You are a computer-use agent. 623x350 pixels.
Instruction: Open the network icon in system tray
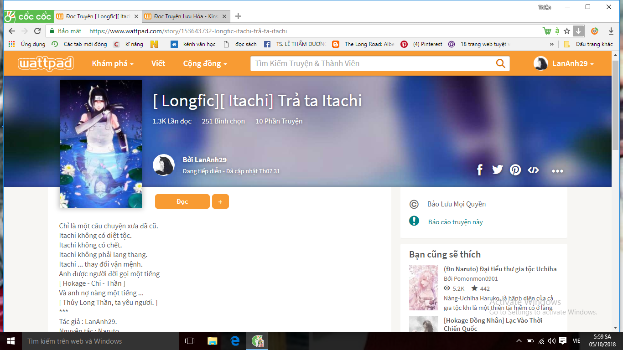pos(541,341)
